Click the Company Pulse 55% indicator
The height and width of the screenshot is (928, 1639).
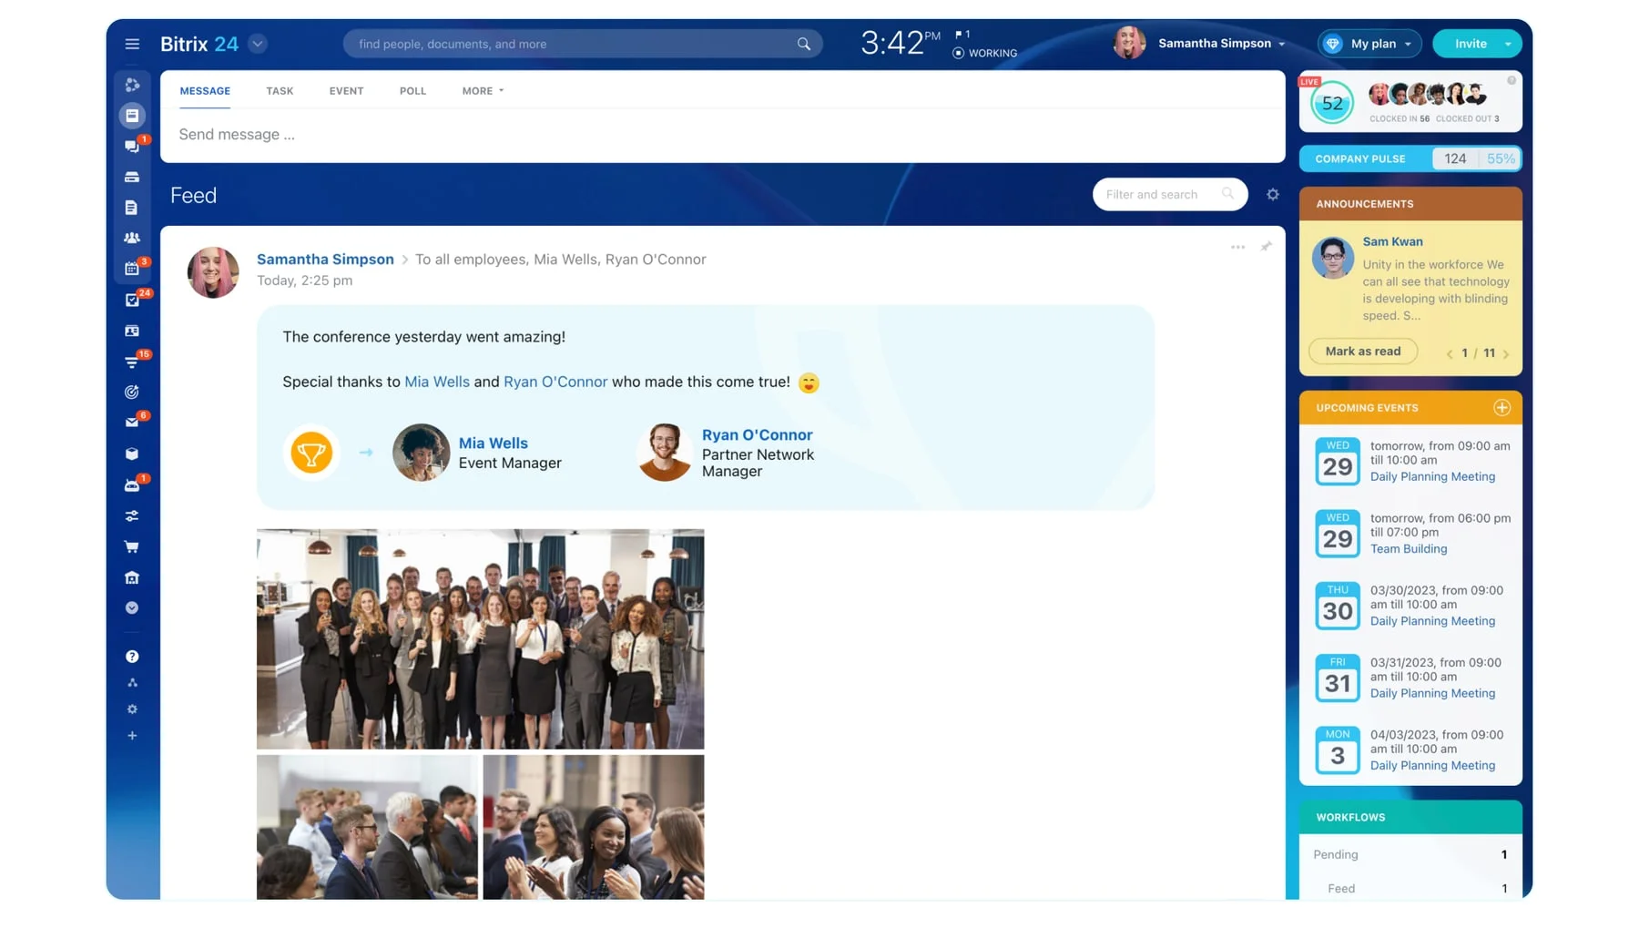(1500, 158)
